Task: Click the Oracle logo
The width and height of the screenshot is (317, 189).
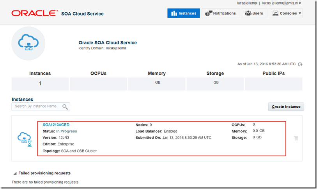Action: 35,14
